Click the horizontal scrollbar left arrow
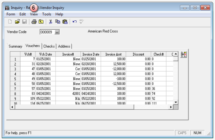 coord(12,107)
